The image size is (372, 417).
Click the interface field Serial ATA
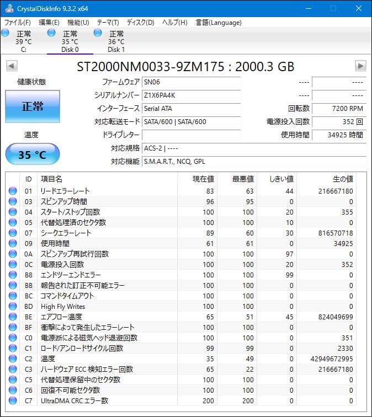click(192, 109)
